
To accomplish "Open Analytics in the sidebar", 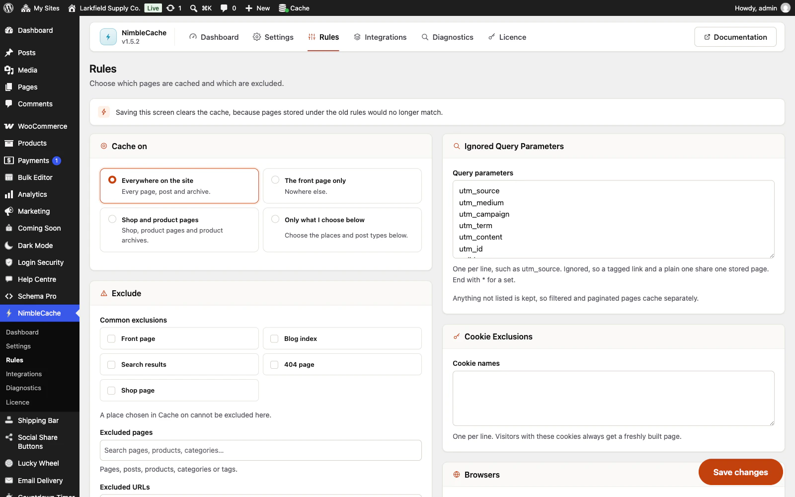I will pyautogui.click(x=40, y=194).
